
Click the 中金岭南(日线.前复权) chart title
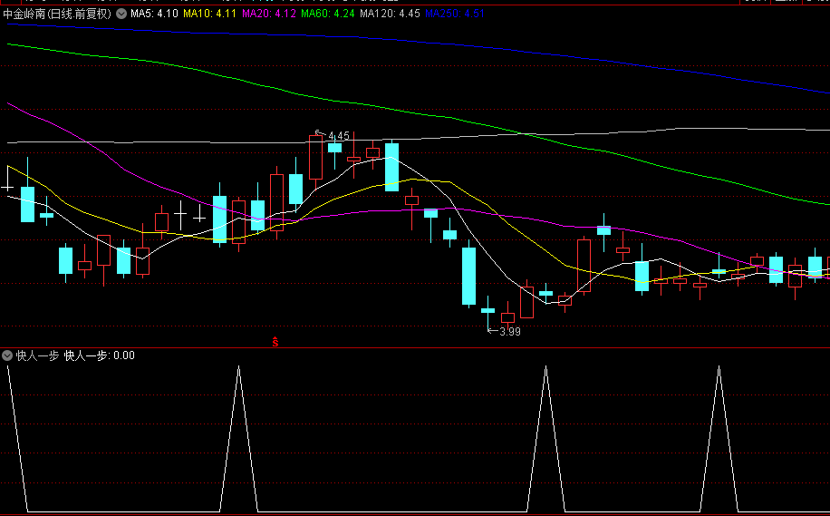pyautogui.click(x=57, y=14)
